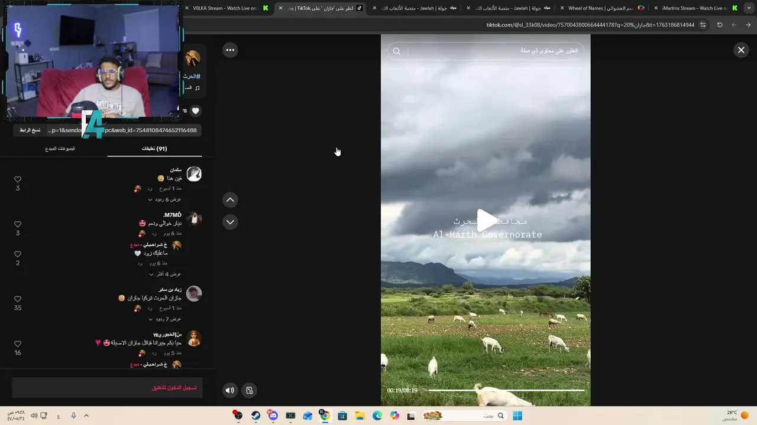Image resolution: width=757 pixels, height=425 pixels.
Task: Like the comment by M7MD
Action: (x=18, y=224)
